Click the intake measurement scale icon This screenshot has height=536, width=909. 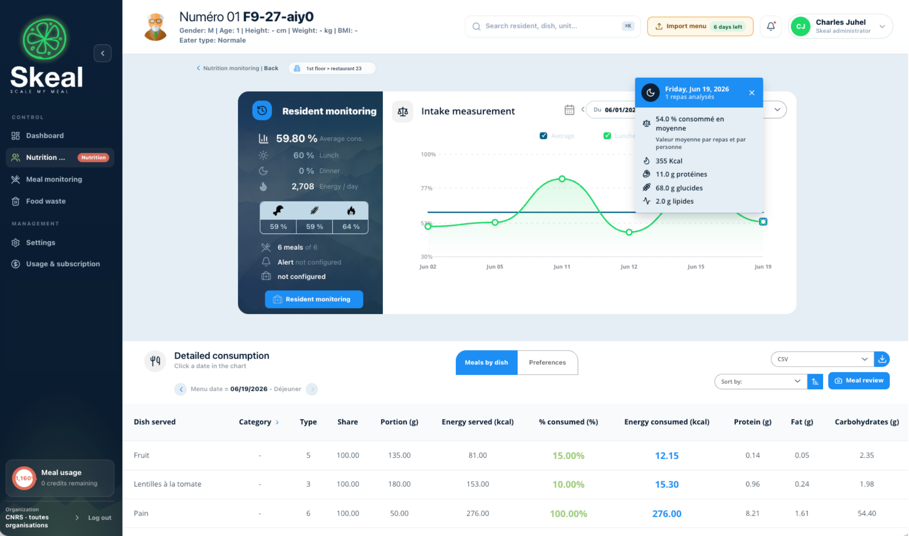click(403, 111)
